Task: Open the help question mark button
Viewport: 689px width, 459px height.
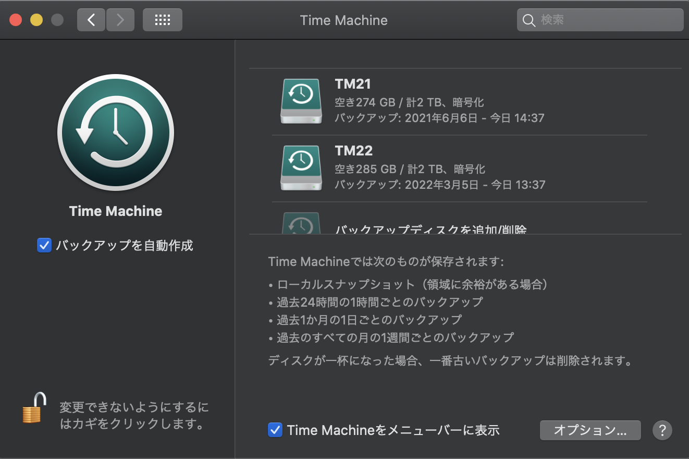Action: tap(662, 430)
